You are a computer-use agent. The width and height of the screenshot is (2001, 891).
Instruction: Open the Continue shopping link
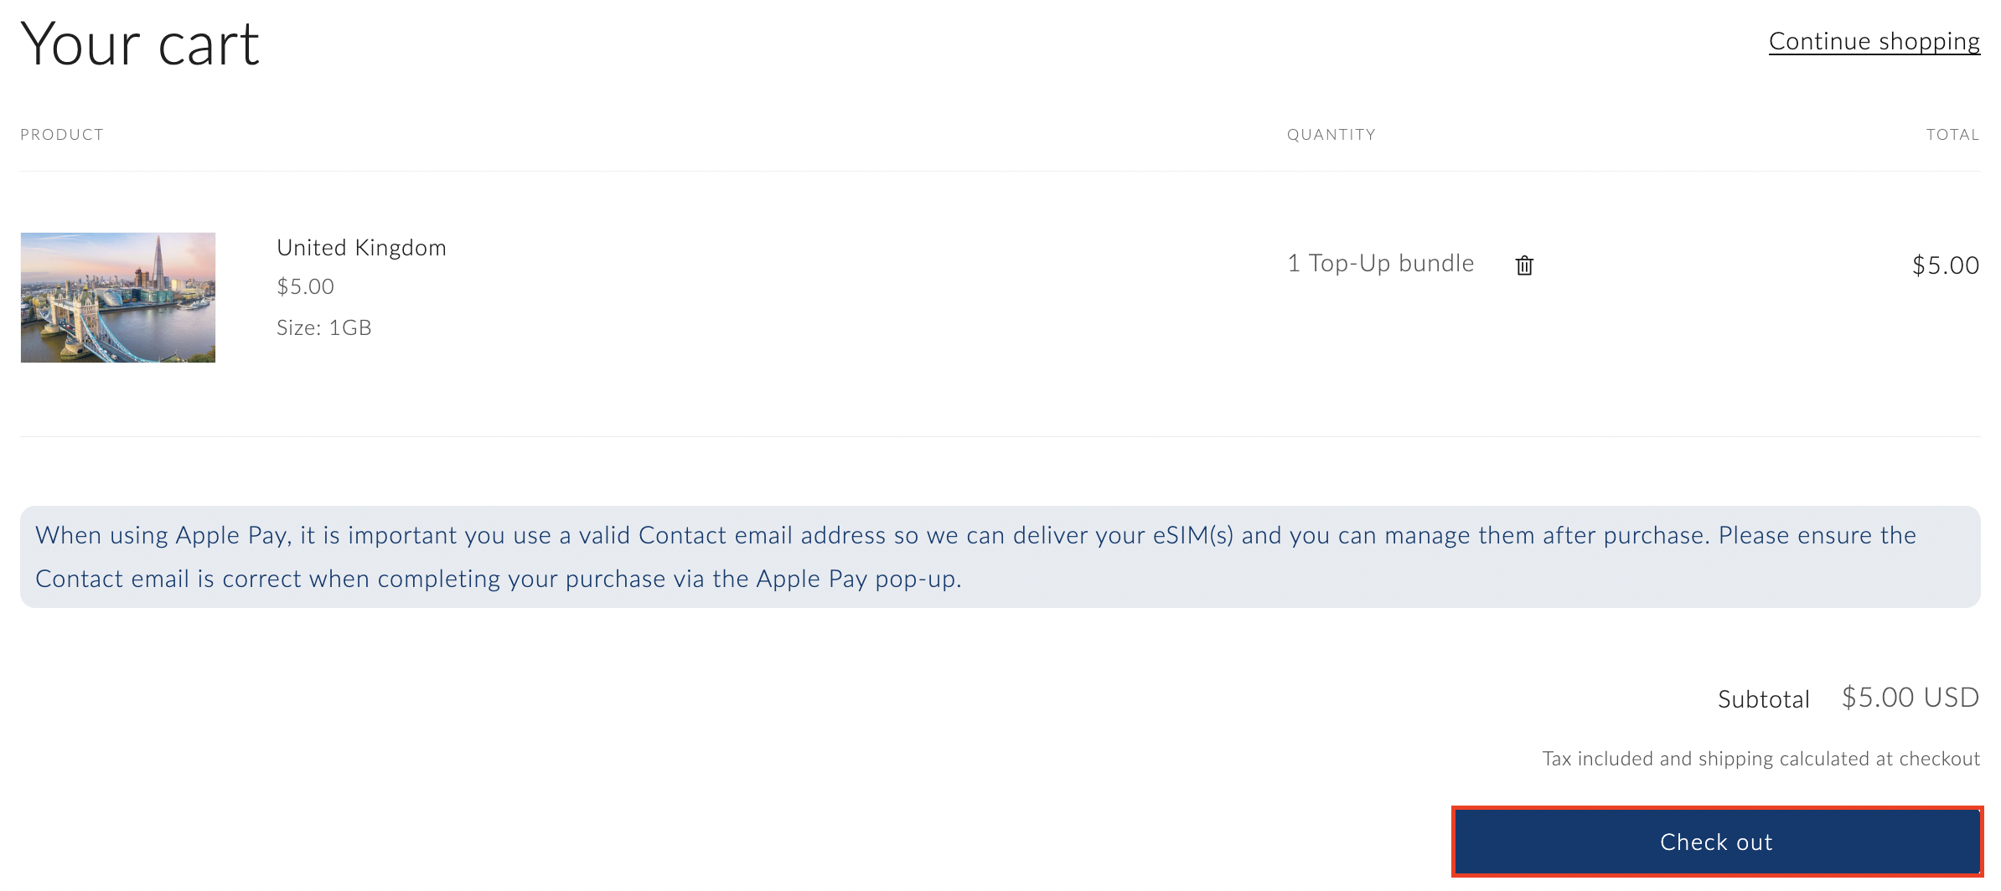(1874, 40)
